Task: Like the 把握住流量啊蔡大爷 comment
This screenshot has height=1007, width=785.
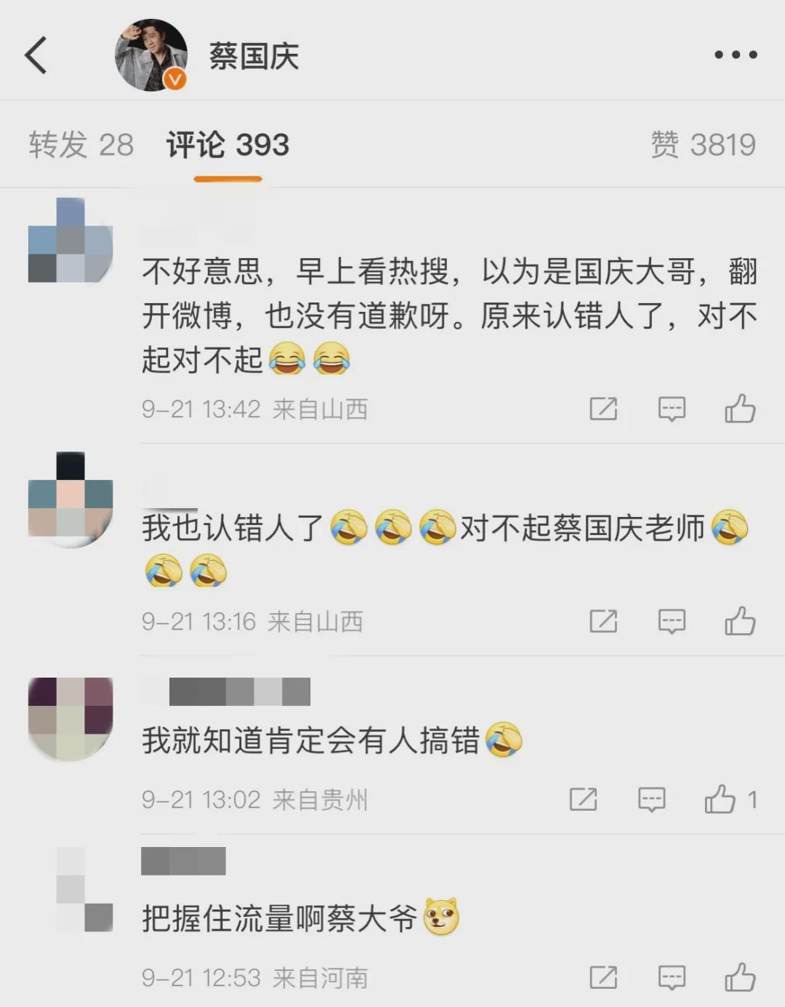Action: coord(740,977)
